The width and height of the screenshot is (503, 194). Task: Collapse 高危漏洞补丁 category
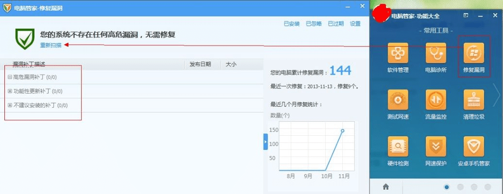[x=10, y=77]
